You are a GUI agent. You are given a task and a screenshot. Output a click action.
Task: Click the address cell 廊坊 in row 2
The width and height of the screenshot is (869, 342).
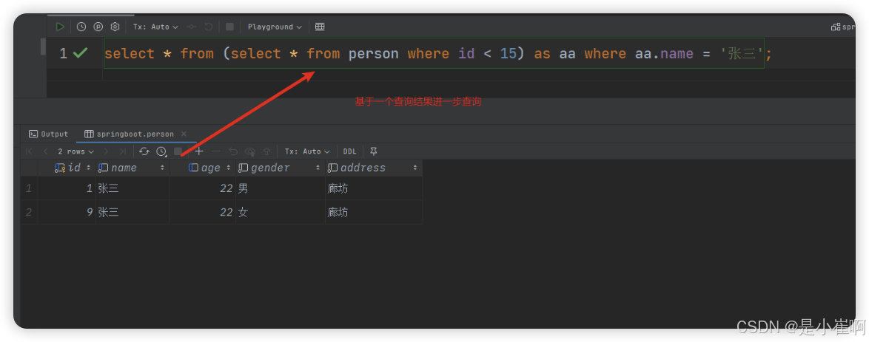tap(374, 212)
